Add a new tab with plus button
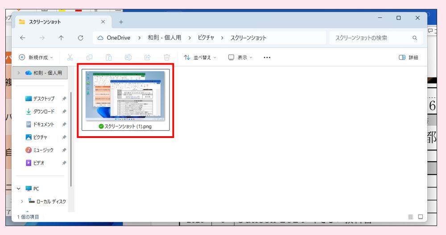 coord(121,22)
